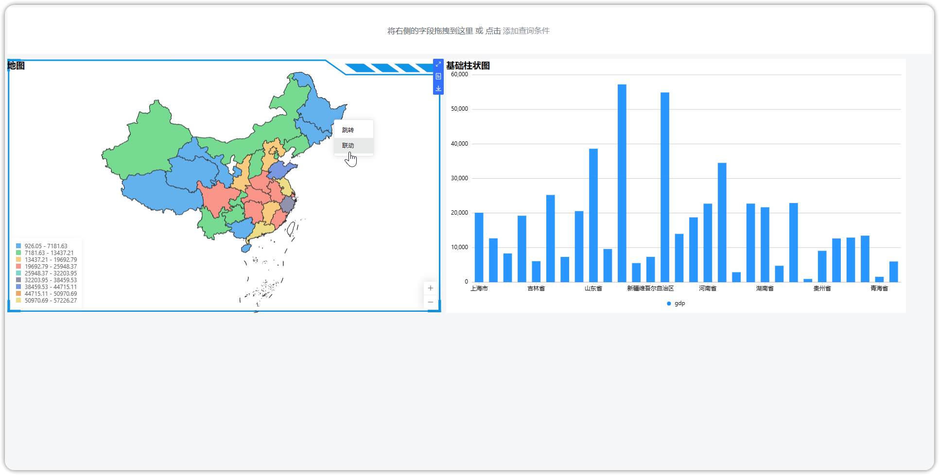Select the bar above 河南省 label
The width and height of the screenshot is (939, 475).
[708, 243]
